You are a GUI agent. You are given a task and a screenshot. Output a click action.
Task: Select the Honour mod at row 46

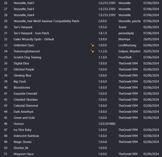[x=81, y=124]
